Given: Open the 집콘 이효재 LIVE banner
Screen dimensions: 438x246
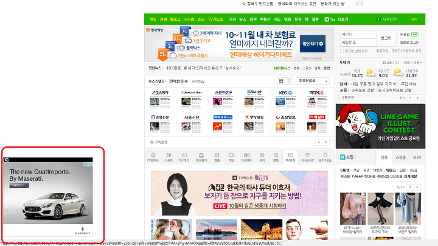Looking at the screenshot, I should tap(239, 193).
